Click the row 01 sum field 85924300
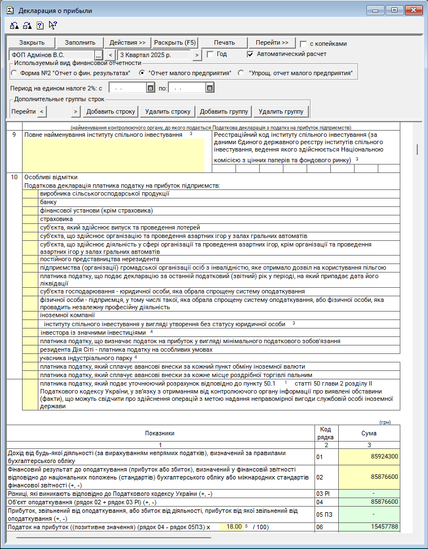Viewport: 428px width, 549px height. [x=369, y=456]
